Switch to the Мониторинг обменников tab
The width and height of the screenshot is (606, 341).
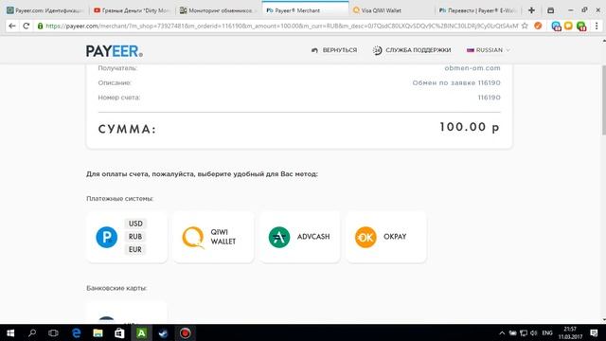219,10
